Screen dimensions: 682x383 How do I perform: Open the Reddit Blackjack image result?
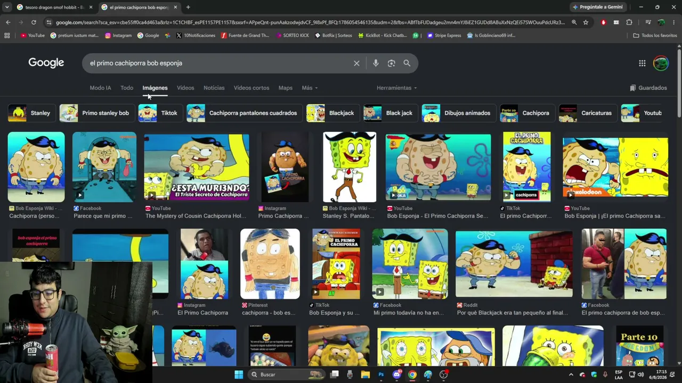click(514, 264)
